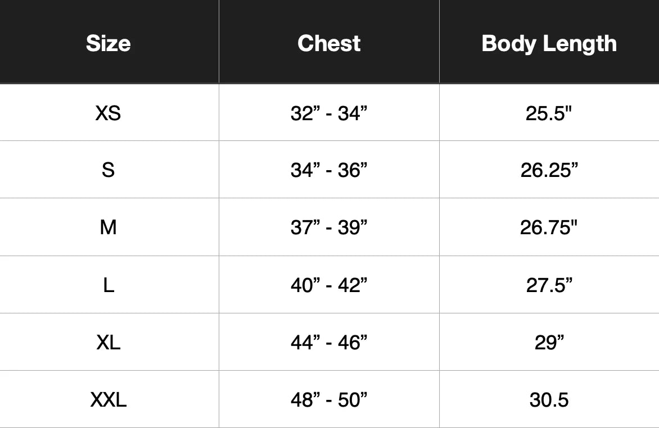Screen dimensions: 659x428
Task: Select the XL size cell
Action: tap(109, 342)
